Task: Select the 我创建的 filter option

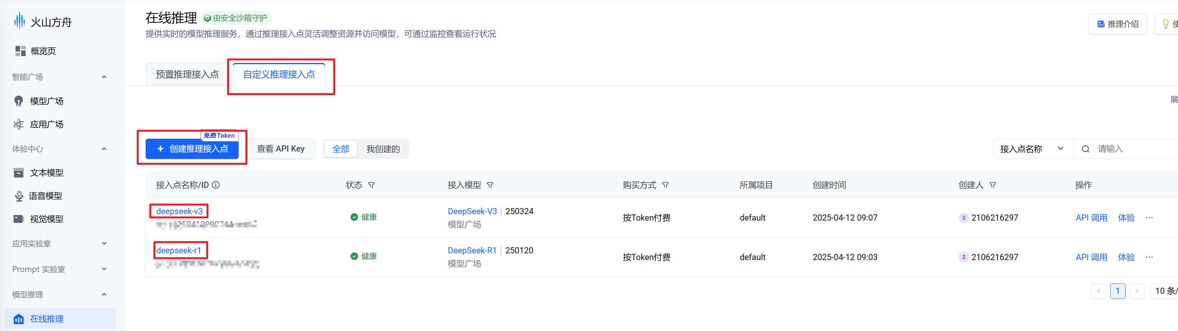Action: point(383,149)
